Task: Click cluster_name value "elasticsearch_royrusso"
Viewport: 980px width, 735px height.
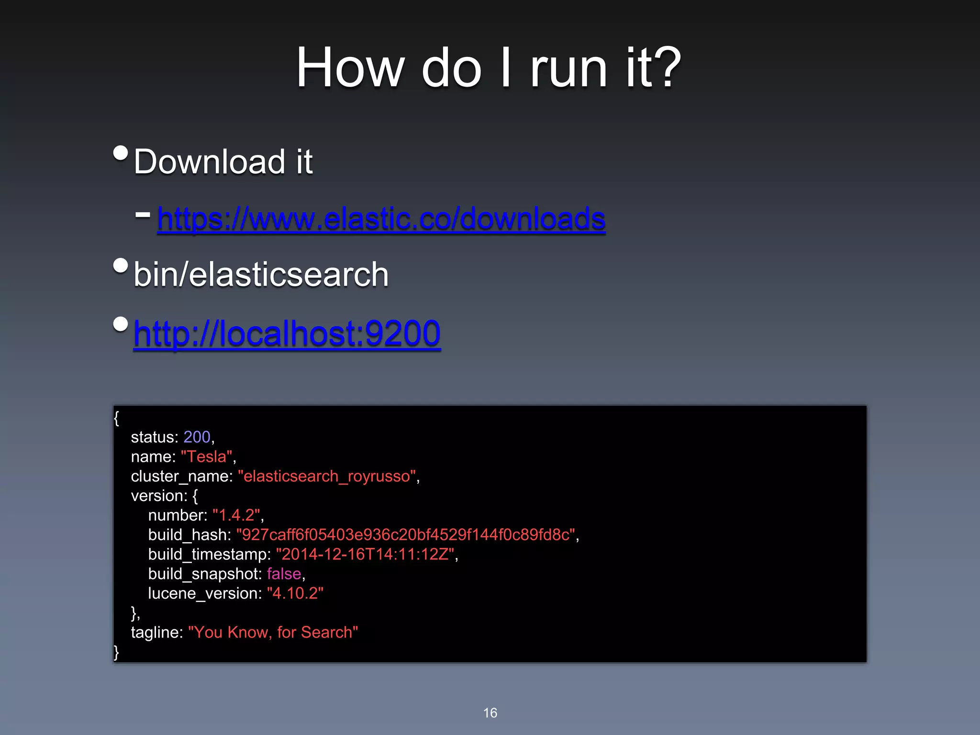Action: 327,476
